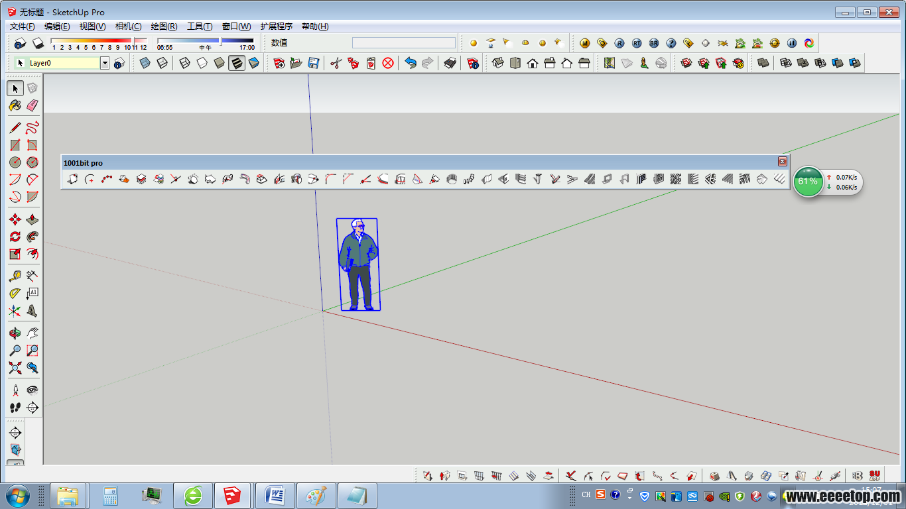This screenshot has height=509, width=906.
Task: Pick the Tape Measure tool
Action: point(15,276)
